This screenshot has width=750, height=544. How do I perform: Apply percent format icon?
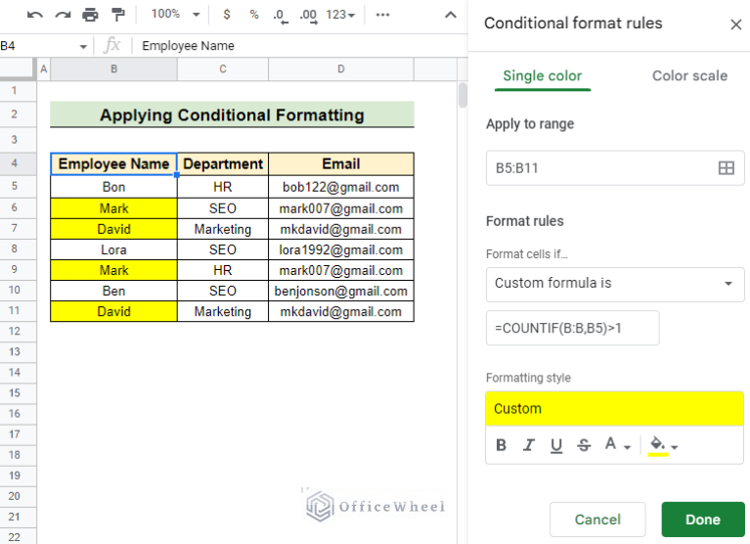(x=254, y=15)
